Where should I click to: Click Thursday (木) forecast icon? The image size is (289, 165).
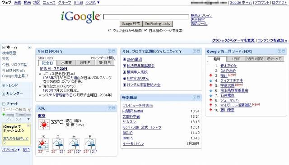pyautogui.click(x=43, y=144)
